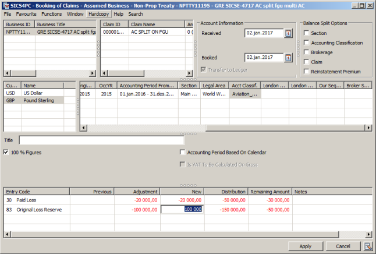Open the Received date calendar picker
The width and height of the screenshot is (376, 254).
pyautogui.click(x=289, y=33)
